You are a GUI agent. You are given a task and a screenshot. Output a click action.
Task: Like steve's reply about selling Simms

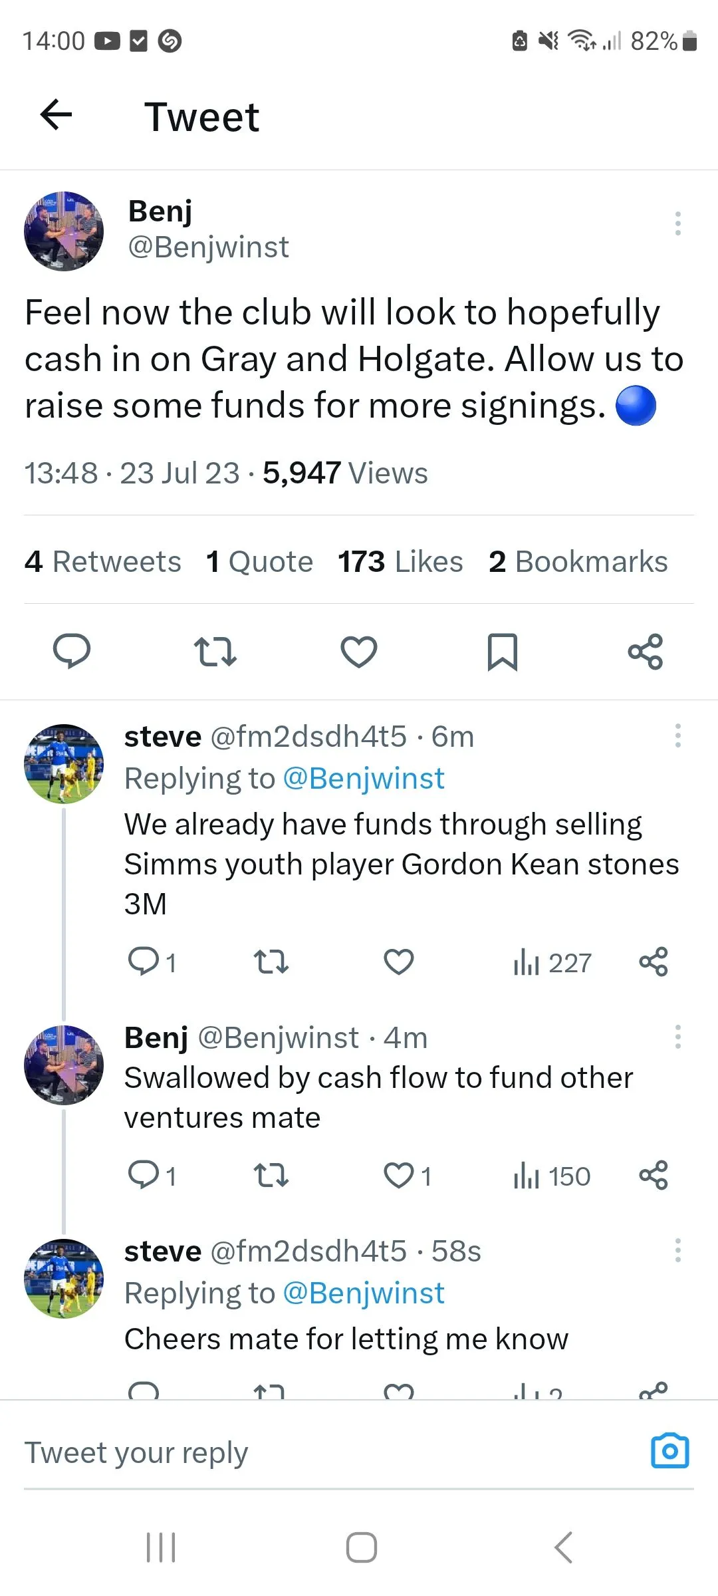coord(399,962)
